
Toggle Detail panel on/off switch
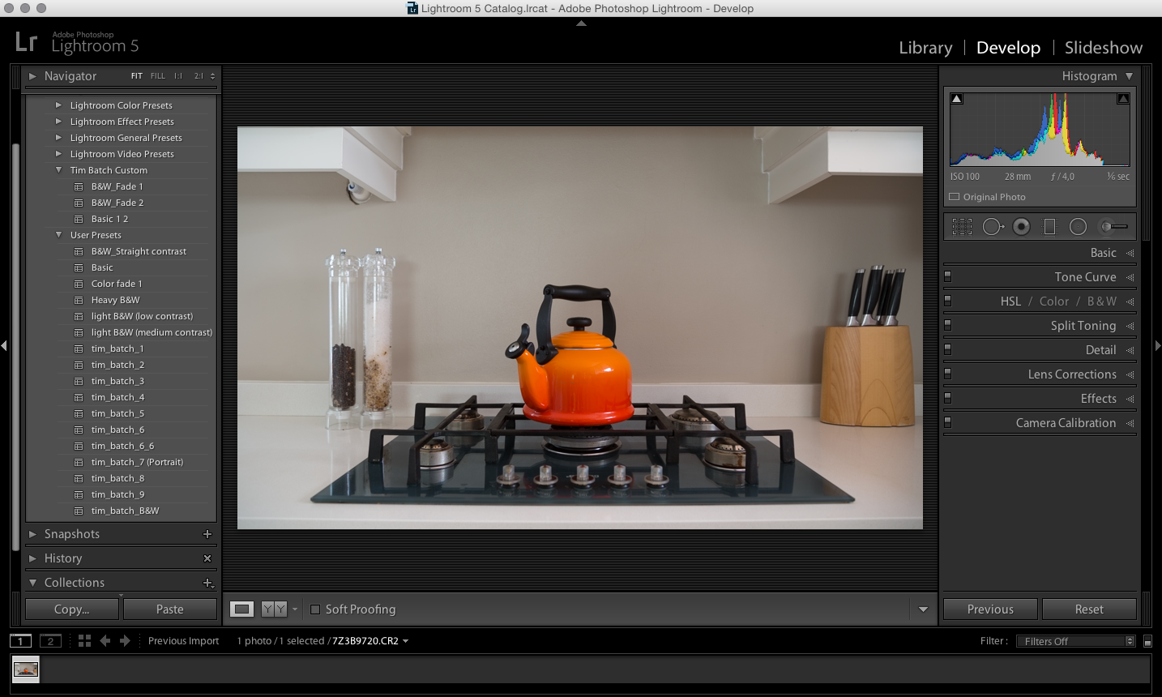coord(947,349)
